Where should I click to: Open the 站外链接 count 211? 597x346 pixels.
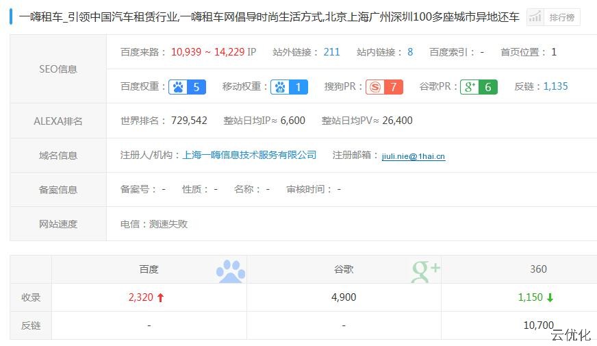click(x=331, y=52)
